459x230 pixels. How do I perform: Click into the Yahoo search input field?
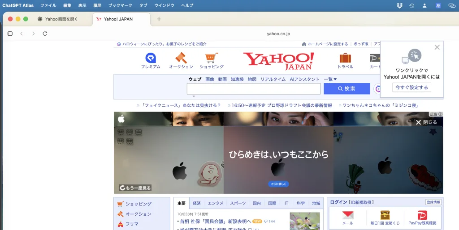[x=253, y=88]
